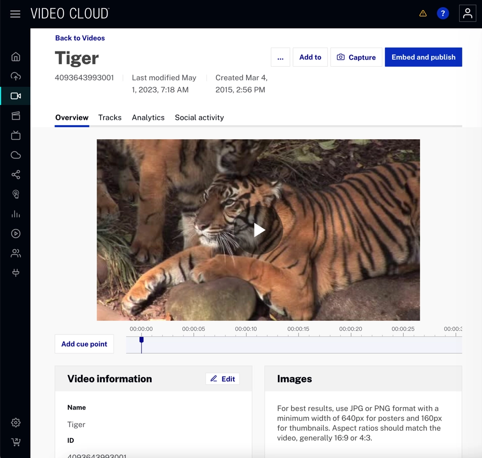Open the Add to dropdown
The height and width of the screenshot is (458, 482).
click(310, 58)
